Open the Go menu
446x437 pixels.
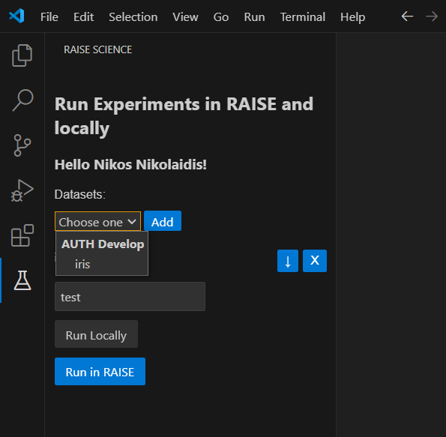221,17
